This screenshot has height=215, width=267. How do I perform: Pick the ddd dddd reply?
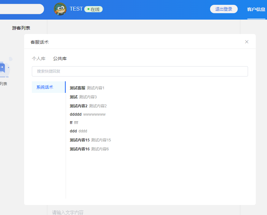(78, 131)
